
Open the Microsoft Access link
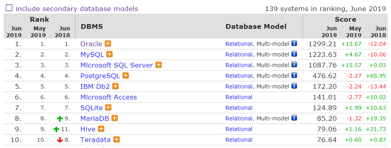click(x=109, y=97)
